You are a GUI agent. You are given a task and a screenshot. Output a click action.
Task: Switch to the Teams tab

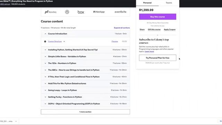pos(169,3)
